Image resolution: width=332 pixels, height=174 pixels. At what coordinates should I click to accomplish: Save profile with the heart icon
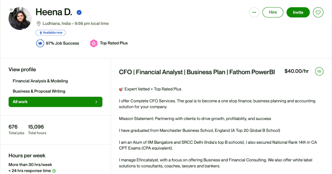point(318,12)
